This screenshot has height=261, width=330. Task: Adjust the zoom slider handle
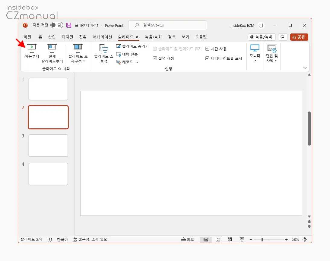click(262, 240)
